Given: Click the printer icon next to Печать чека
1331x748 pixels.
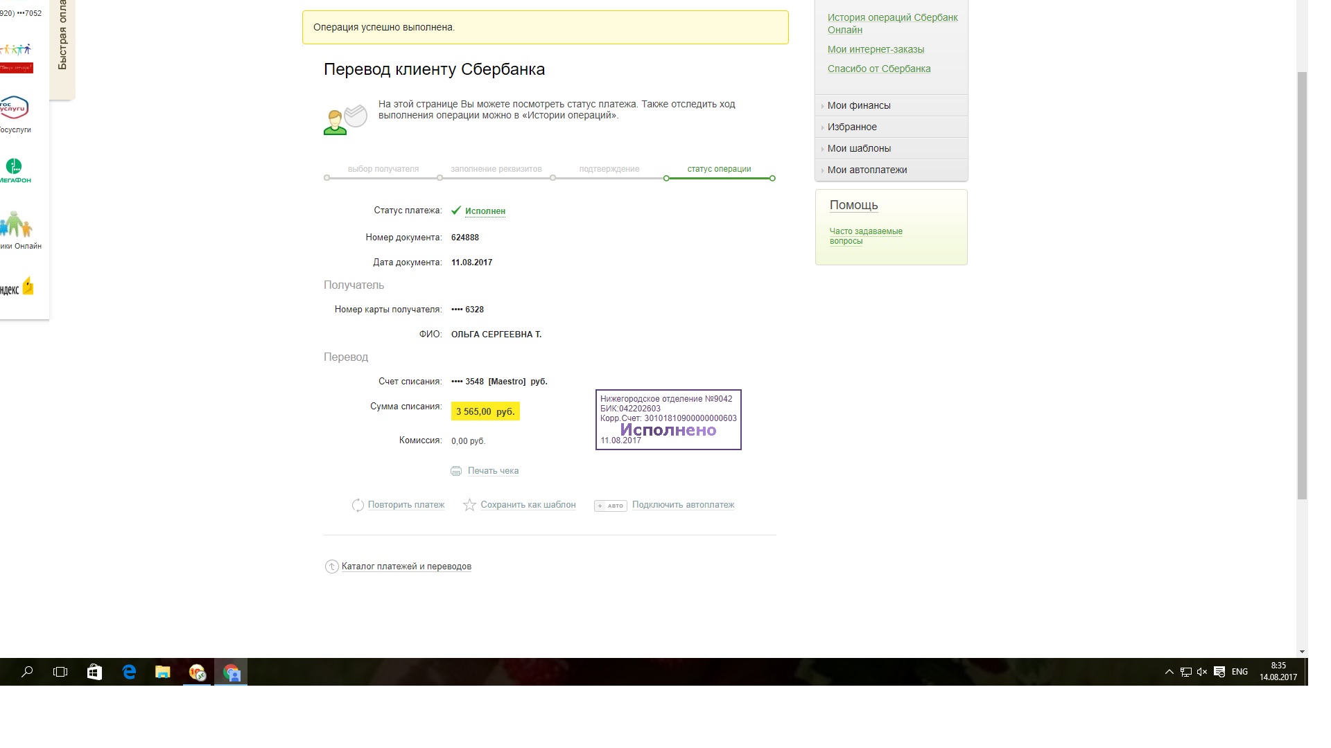Looking at the screenshot, I should pos(456,471).
